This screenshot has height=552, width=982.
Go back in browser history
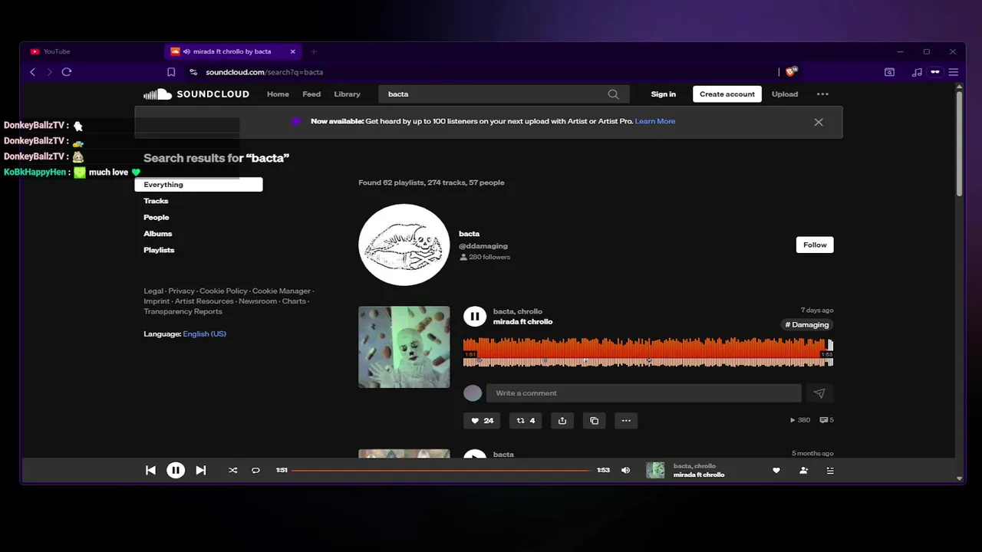(x=32, y=72)
